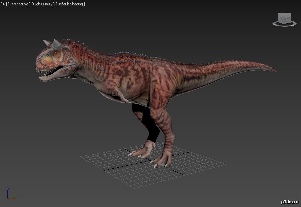301x207 pixels.
Task: Click the tip of the dinosaur's tail
Action: [x=274, y=70]
